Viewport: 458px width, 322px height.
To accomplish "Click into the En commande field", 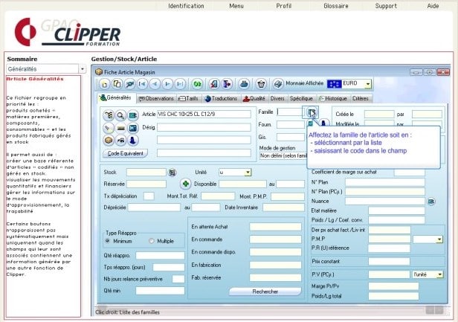I will 275,239.
